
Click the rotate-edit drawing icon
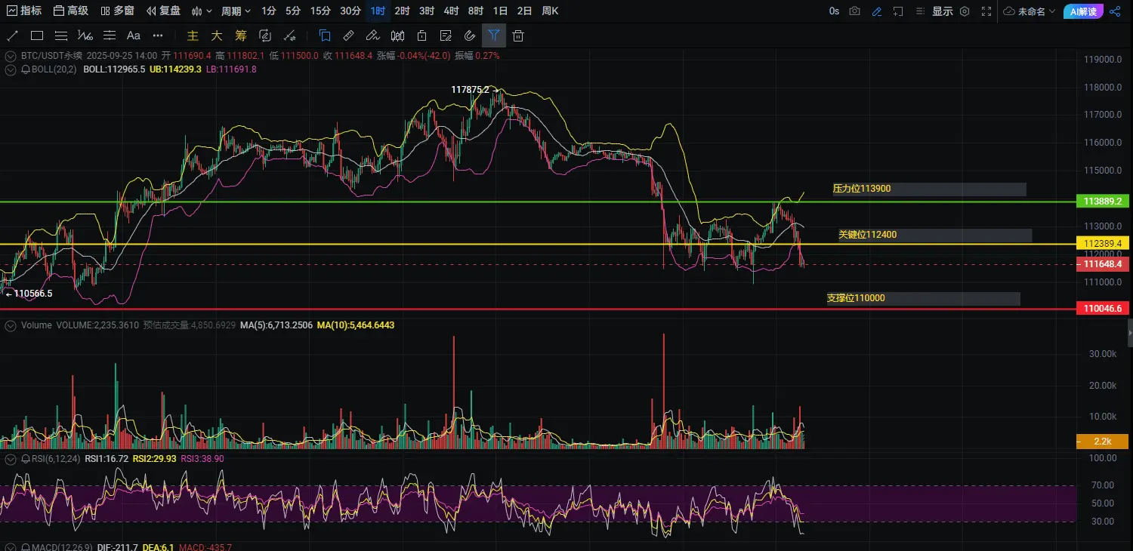click(265, 35)
